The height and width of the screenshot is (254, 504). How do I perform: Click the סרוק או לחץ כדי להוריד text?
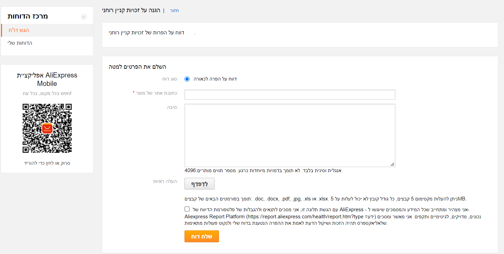pyautogui.click(x=47, y=163)
